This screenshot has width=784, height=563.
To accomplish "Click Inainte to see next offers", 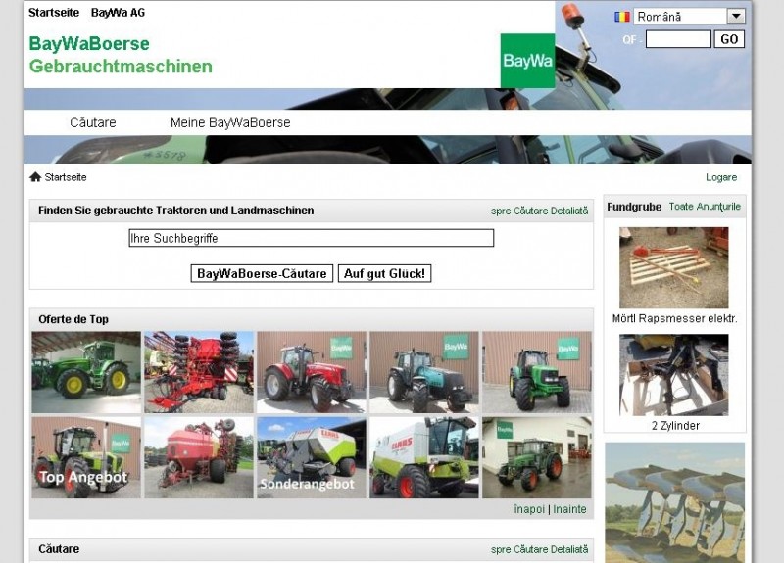I will tap(569, 509).
